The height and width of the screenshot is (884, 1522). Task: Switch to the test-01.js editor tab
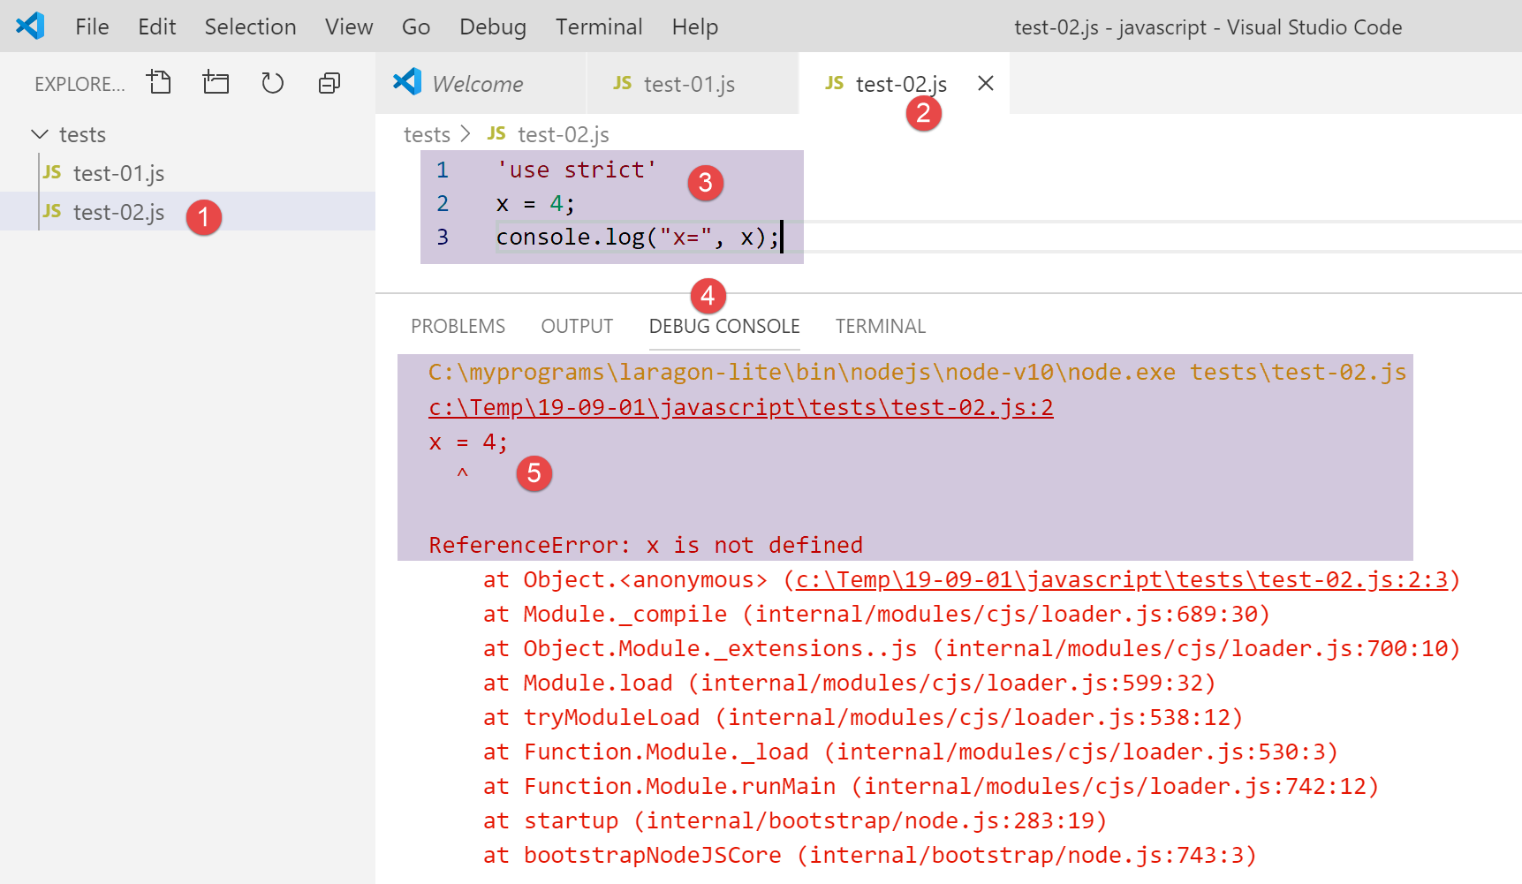coord(688,84)
